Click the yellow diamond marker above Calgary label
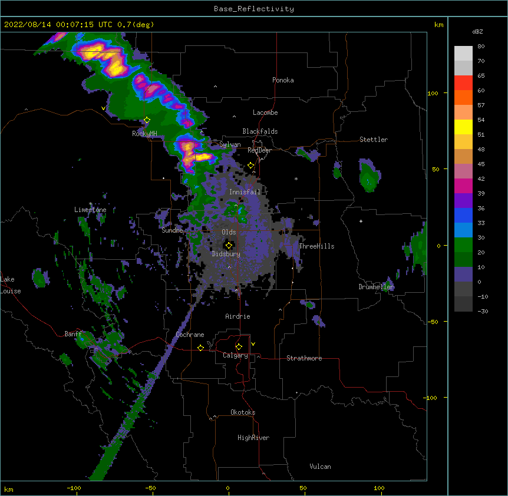 pyautogui.click(x=239, y=347)
